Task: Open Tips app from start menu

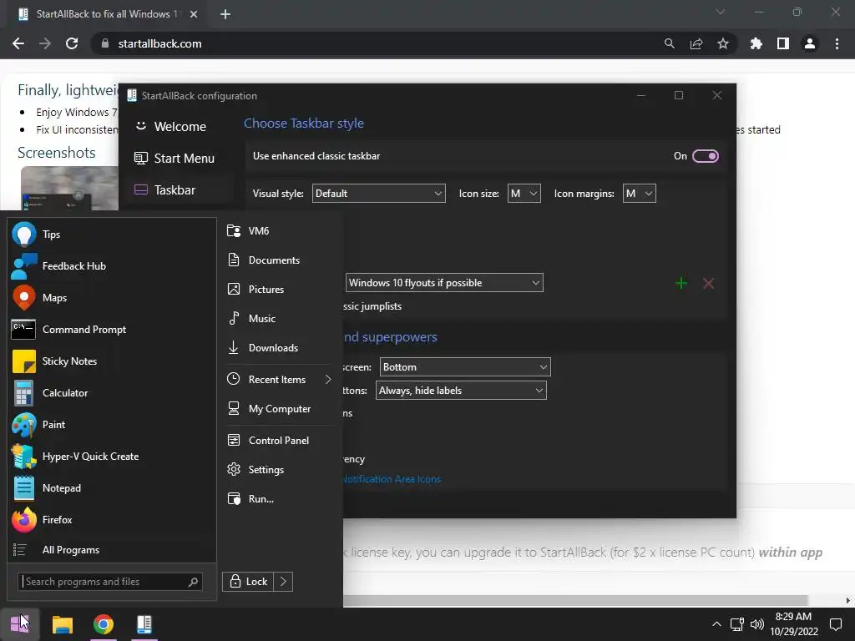Action: [112, 235]
